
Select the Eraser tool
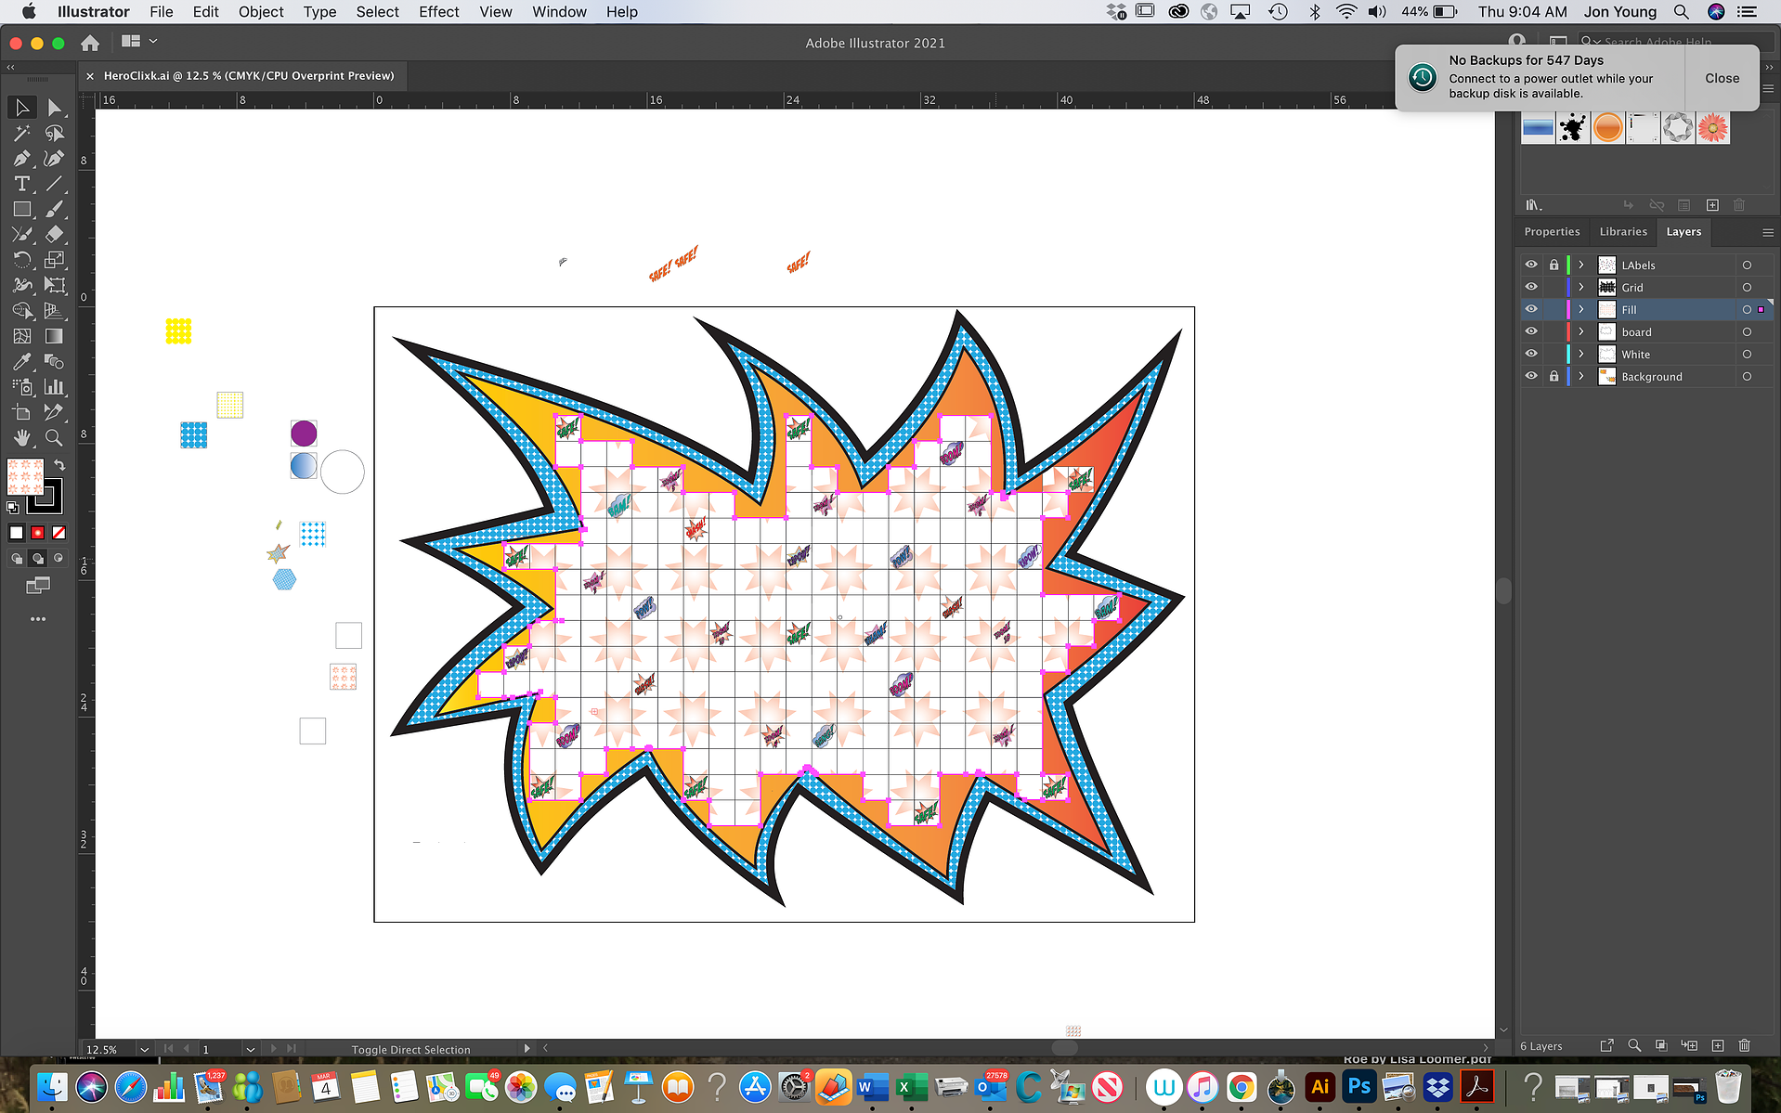tap(55, 235)
